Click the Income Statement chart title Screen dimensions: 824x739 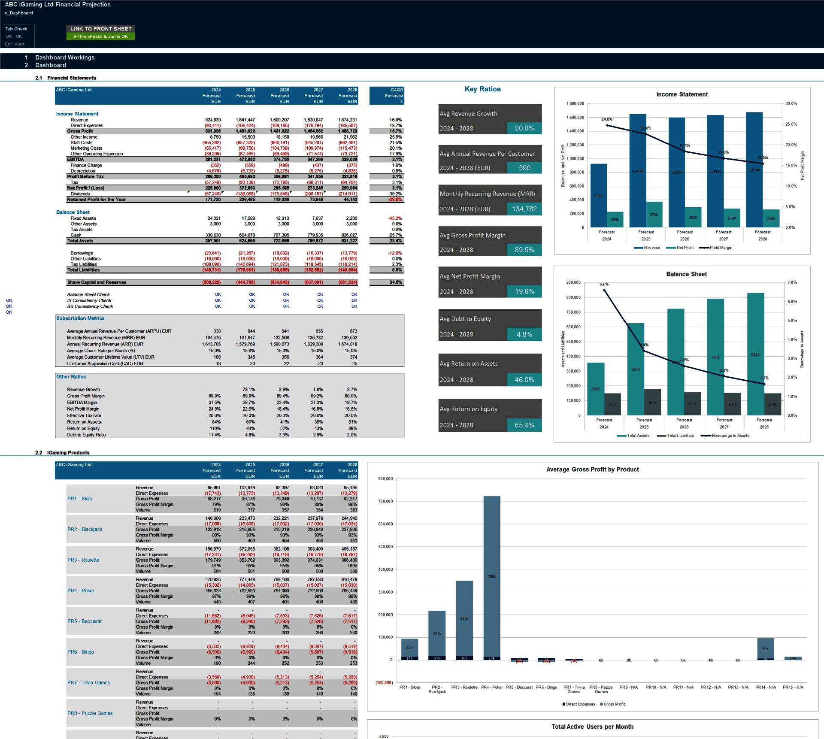pos(682,94)
